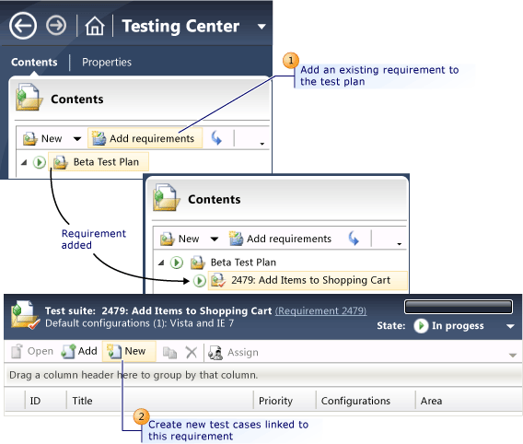Select the highlighted Beta Test Plan in the upper tree

coord(99,162)
